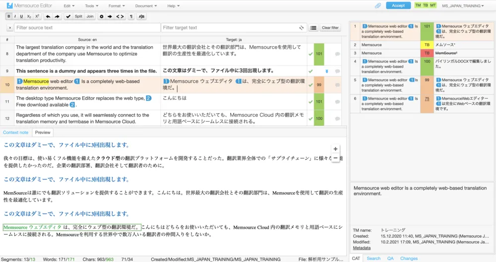This screenshot has height=262, width=496.
Task: Open comment bubble for segment 12
Action: pos(337,119)
